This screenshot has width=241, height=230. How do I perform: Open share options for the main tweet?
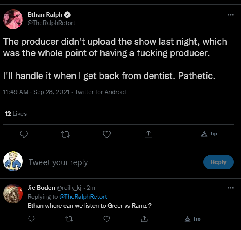(148, 134)
